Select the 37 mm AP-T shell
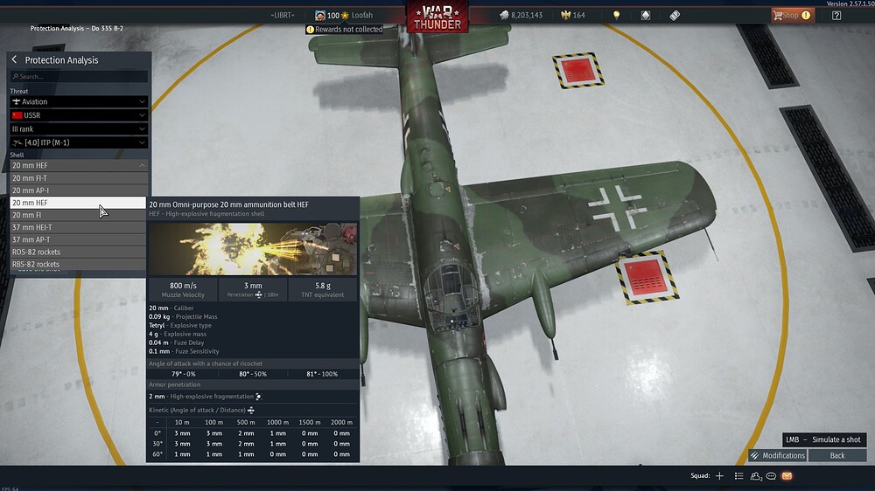 tap(79, 239)
